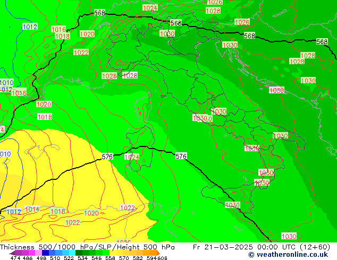Pick the dark blue legend swatch right of 498
Viewport: 337px width, 260px height.
coord(45,253)
